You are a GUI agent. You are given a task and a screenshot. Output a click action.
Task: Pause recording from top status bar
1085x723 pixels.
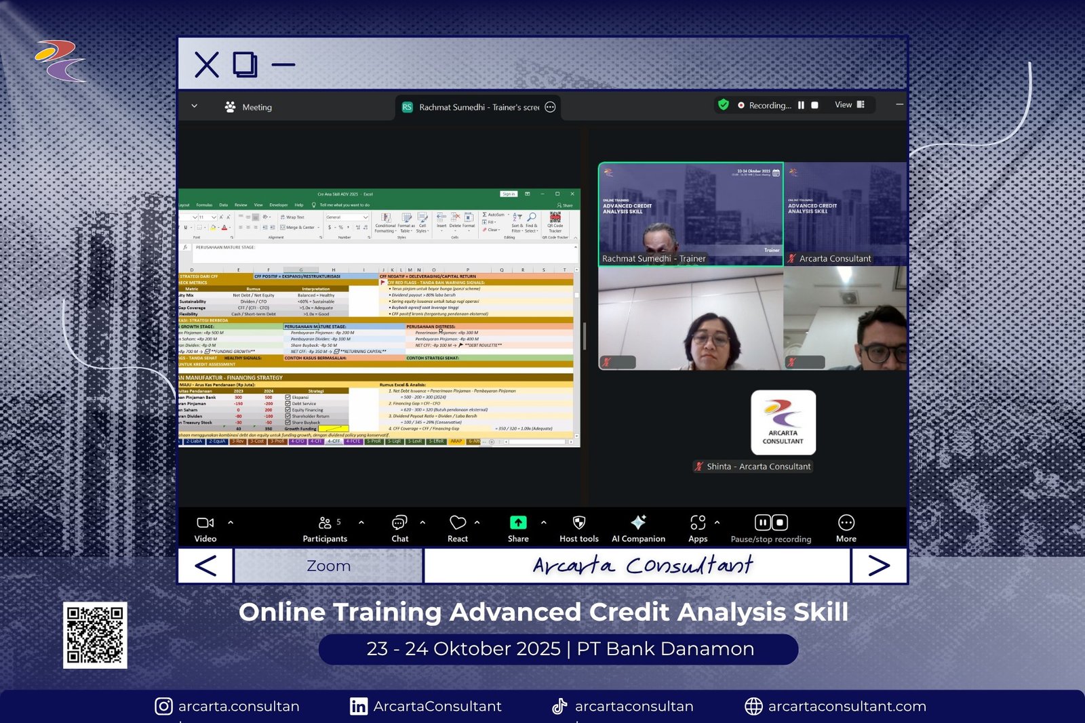click(x=801, y=106)
